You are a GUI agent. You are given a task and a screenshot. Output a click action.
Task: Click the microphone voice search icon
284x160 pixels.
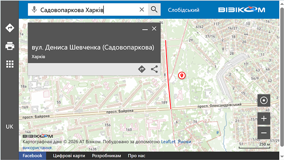34,10
